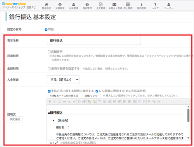Apply subscript formatting

click(x=69, y=102)
